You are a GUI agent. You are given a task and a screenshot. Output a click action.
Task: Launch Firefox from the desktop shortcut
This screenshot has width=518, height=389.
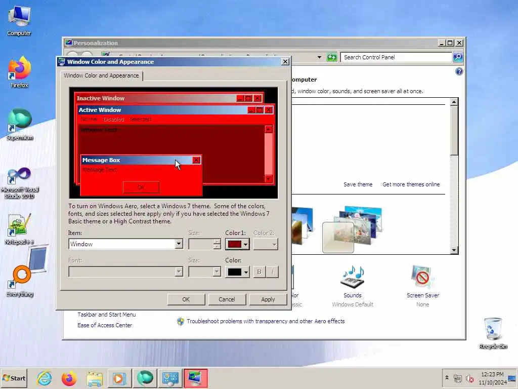[x=19, y=72]
